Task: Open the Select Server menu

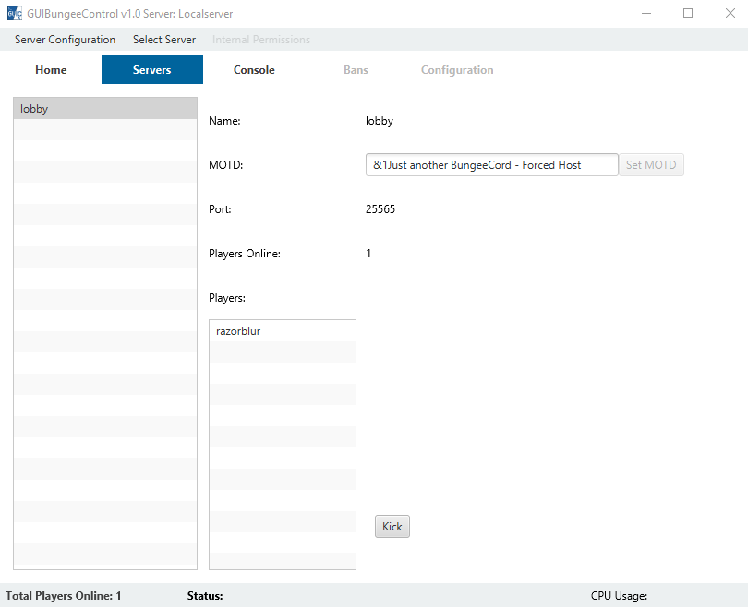Action: pyautogui.click(x=164, y=40)
